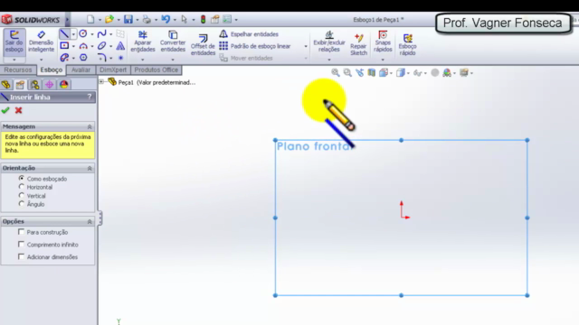Click 'Sair do esboço' button
This screenshot has width=579, height=325.
[14, 42]
